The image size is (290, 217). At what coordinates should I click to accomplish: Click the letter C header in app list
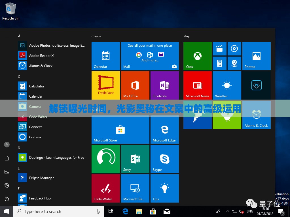coord(19,77)
